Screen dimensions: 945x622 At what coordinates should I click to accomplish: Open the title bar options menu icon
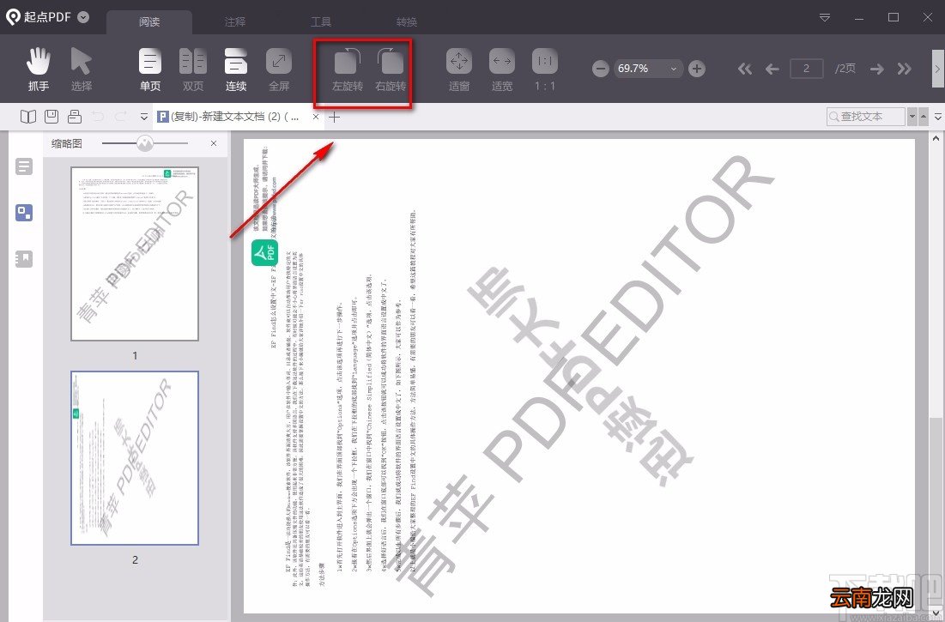825,17
